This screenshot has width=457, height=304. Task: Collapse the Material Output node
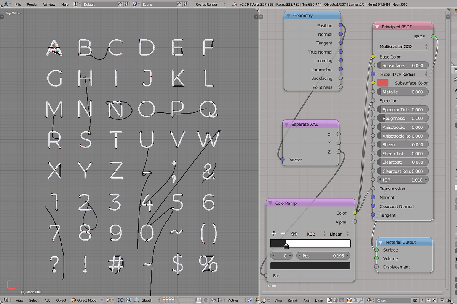click(381, 242)
